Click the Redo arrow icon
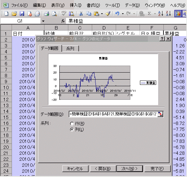 coord(128,14)
